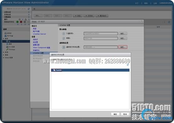
Task: Expand the View Configuration section
Action: (x=3, y=58)
